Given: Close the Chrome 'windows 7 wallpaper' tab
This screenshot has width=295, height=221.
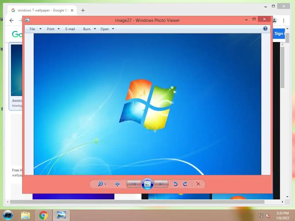Looking at the screenshot, I should (x=72, y=10).
